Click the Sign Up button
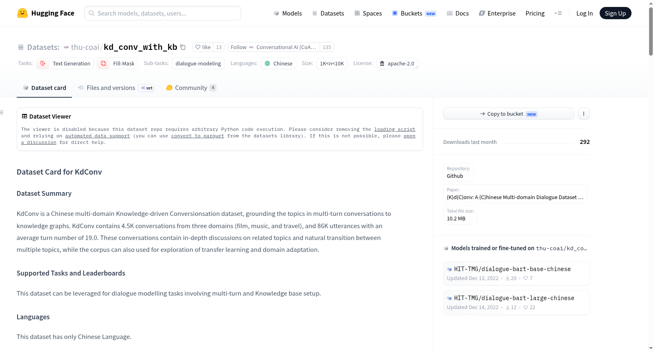 [x=615, y=13]
